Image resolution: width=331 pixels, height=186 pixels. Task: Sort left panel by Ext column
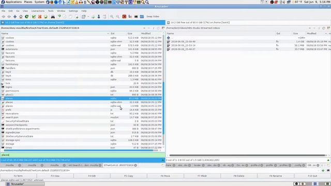click(118, 34)
